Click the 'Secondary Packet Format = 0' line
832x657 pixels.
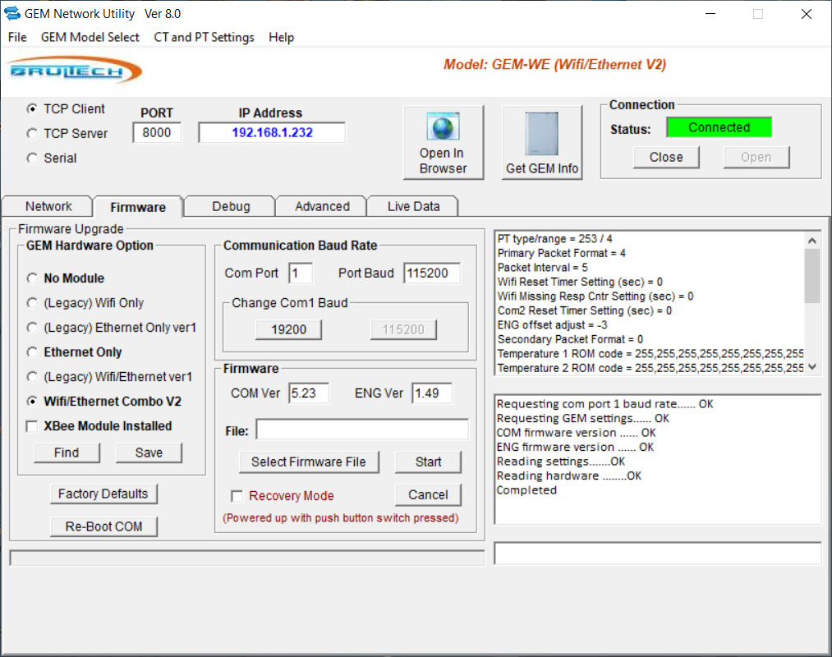click(570, 339)
